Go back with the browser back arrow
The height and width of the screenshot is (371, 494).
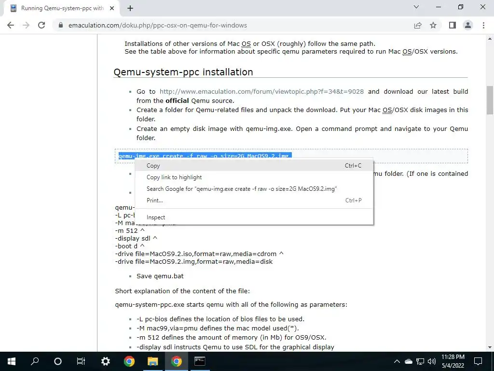point(11,25)
